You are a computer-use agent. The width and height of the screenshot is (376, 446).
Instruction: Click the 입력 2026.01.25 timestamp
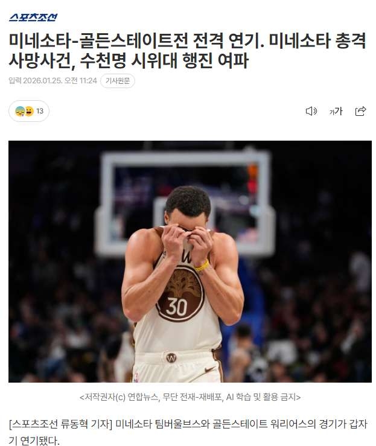(x=53, y=81)
